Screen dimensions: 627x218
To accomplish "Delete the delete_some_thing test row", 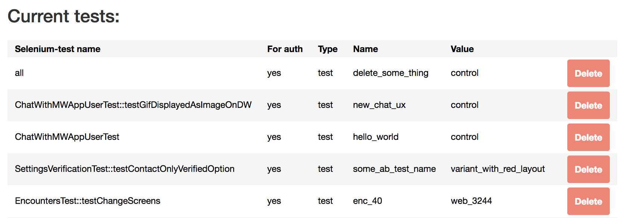I will pyautogui.click(x=588, y=73).
